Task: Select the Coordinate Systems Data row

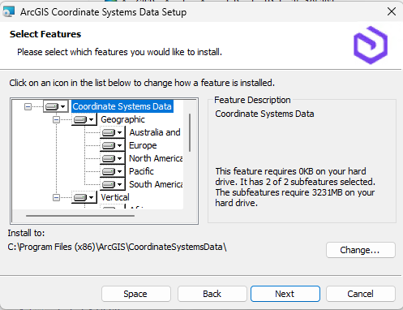Action: tap(122, 106)
